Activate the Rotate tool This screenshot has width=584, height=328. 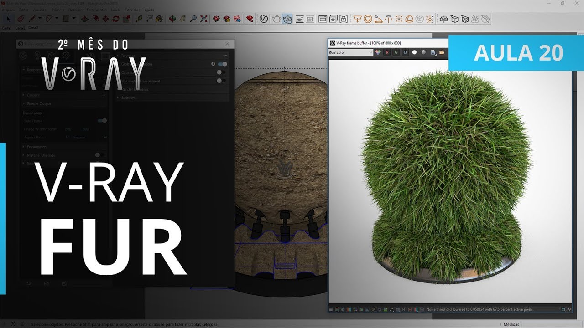[x=116, y=19]
